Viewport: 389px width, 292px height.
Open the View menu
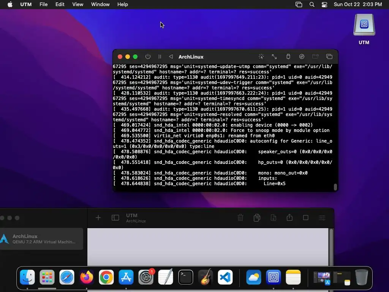point(77,5)
